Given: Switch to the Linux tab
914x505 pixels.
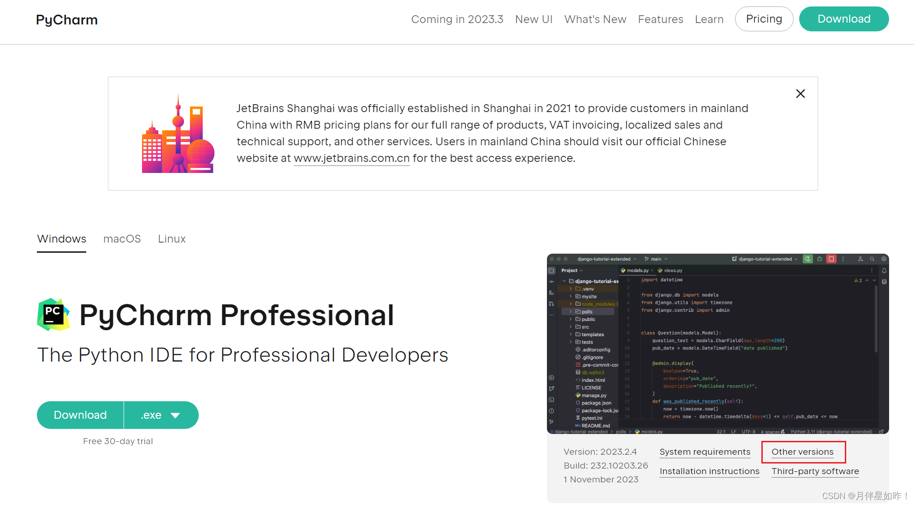Looking at the screenshot, I should pos(172,239).
